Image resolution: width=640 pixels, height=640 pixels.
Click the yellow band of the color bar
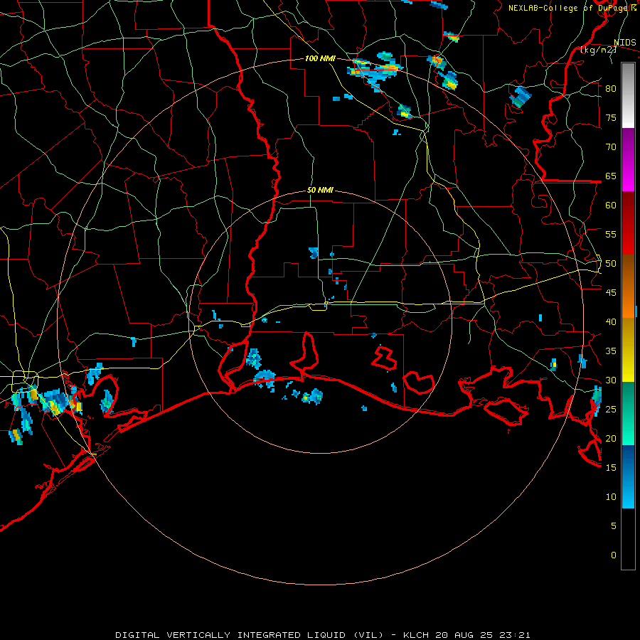628,350
